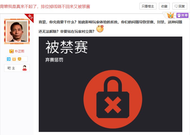
Task: Click the yellow heart medal badge icon
Action: pyautogui.click(x=19, y=59)
